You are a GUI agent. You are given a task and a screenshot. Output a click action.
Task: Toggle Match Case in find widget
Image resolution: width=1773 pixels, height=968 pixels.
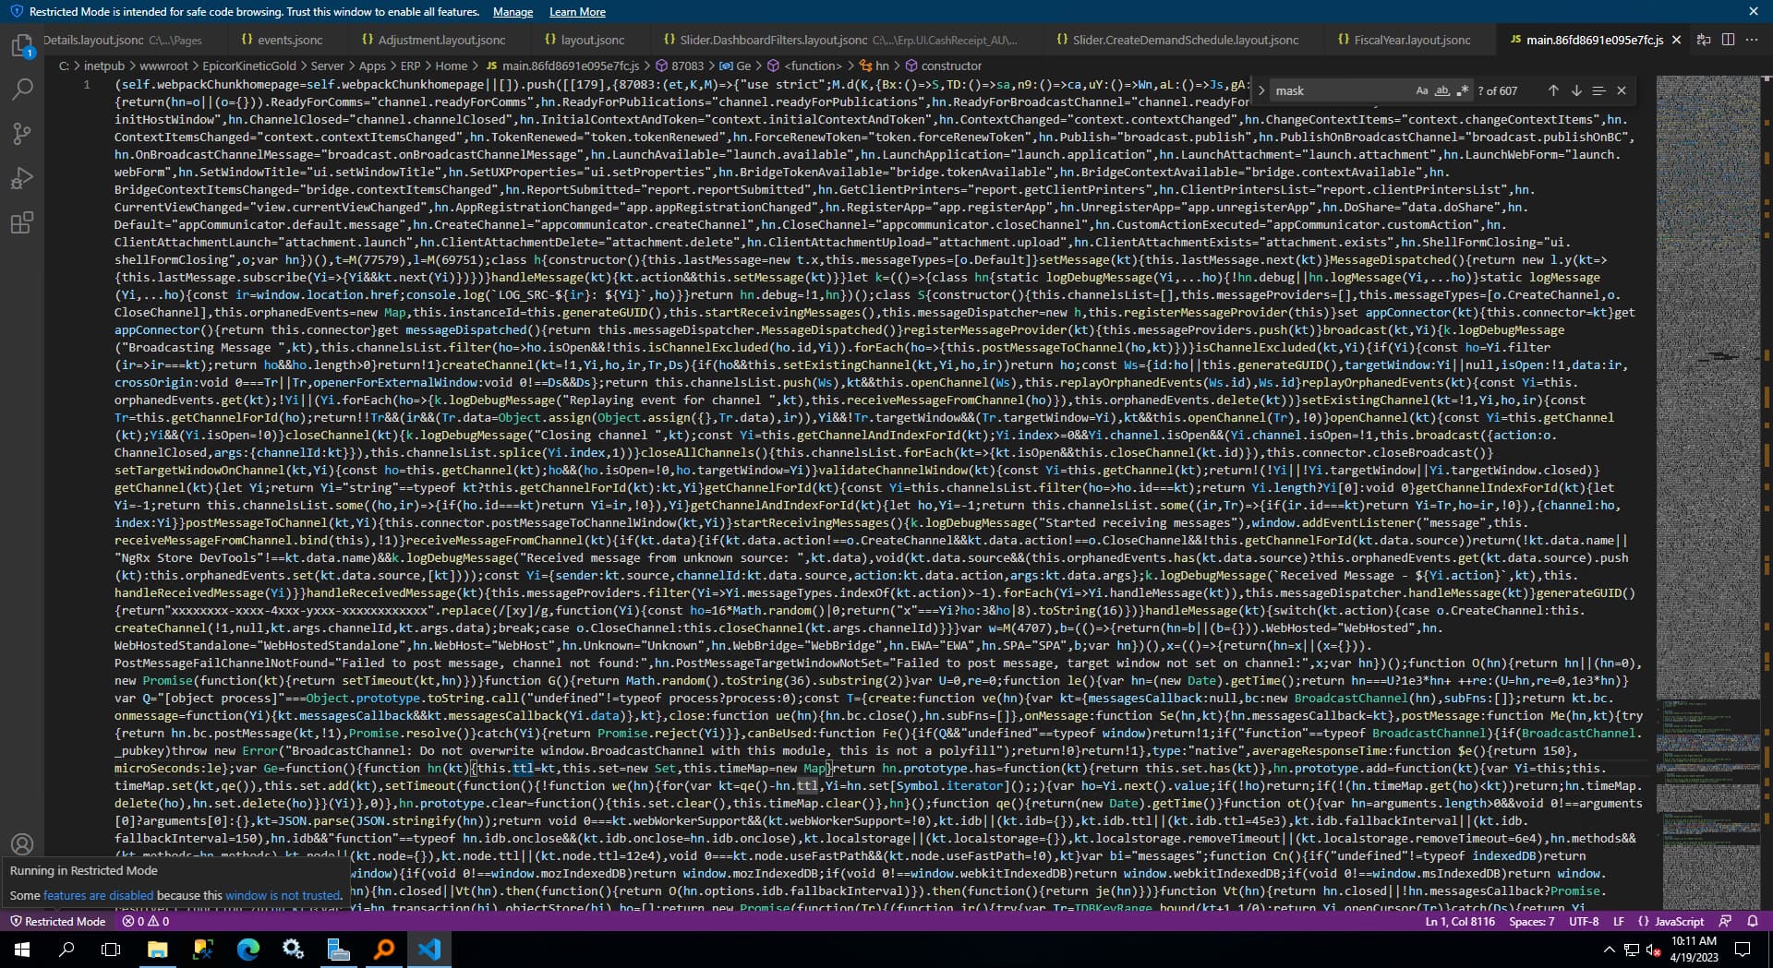click(1422, 90)
